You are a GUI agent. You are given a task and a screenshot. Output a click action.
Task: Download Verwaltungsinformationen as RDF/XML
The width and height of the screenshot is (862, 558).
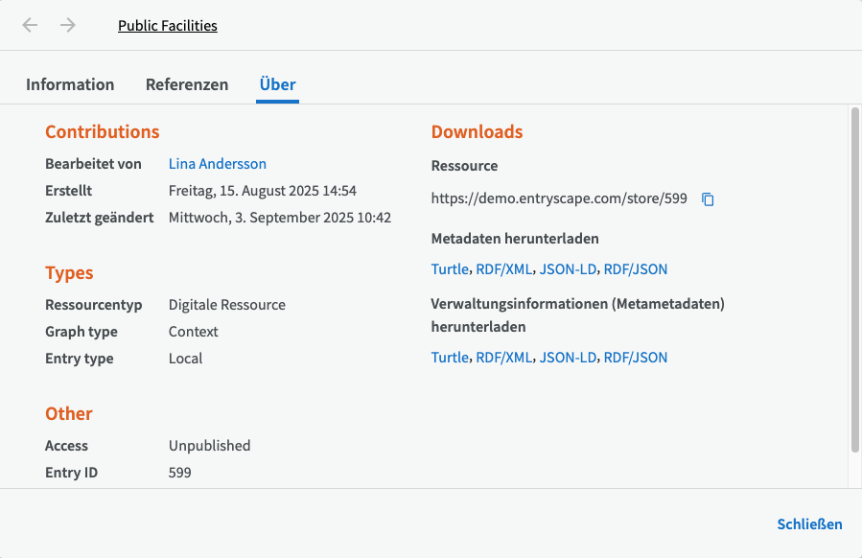[x=503, y=358]
